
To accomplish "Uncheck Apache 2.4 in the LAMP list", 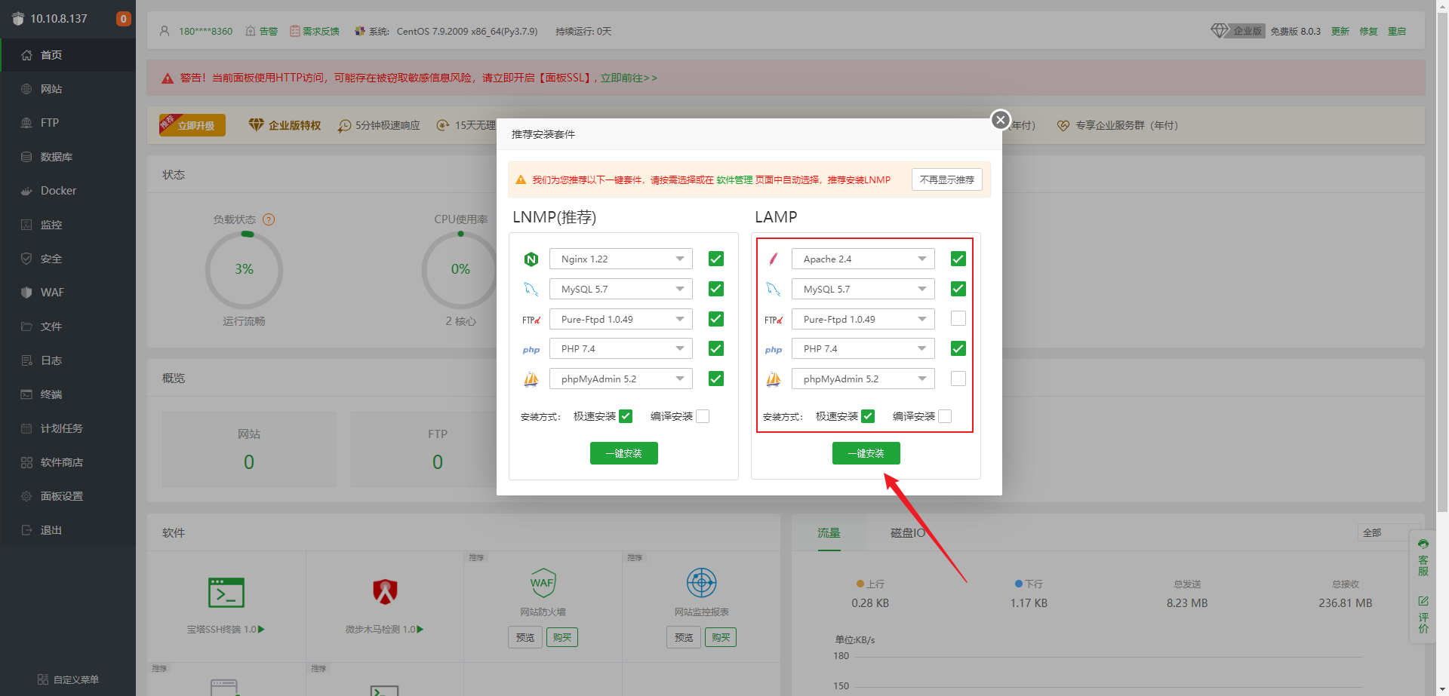I will coord(958,259).
